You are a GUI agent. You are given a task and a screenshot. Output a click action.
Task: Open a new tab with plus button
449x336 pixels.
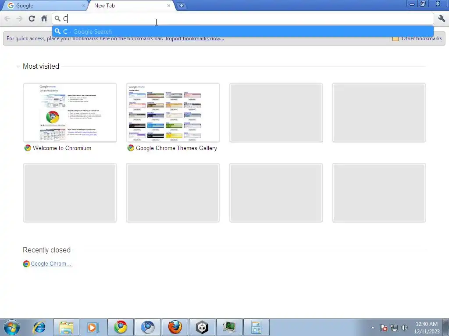[181, 5]
